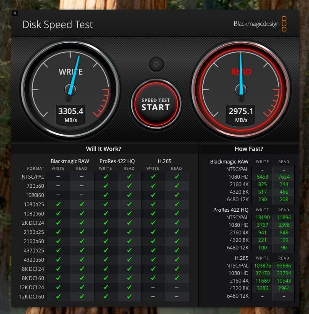Click H.265 2160 4K read value 10543
The width and height of the screenshot is (309, 314).
tap(284, 281)
